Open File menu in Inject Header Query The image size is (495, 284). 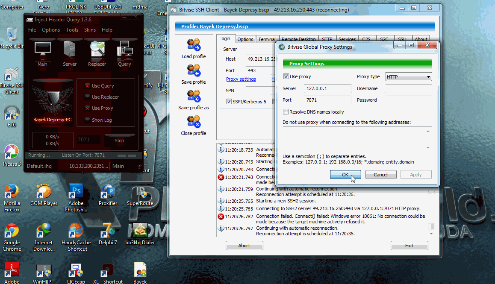coord(32,29)
